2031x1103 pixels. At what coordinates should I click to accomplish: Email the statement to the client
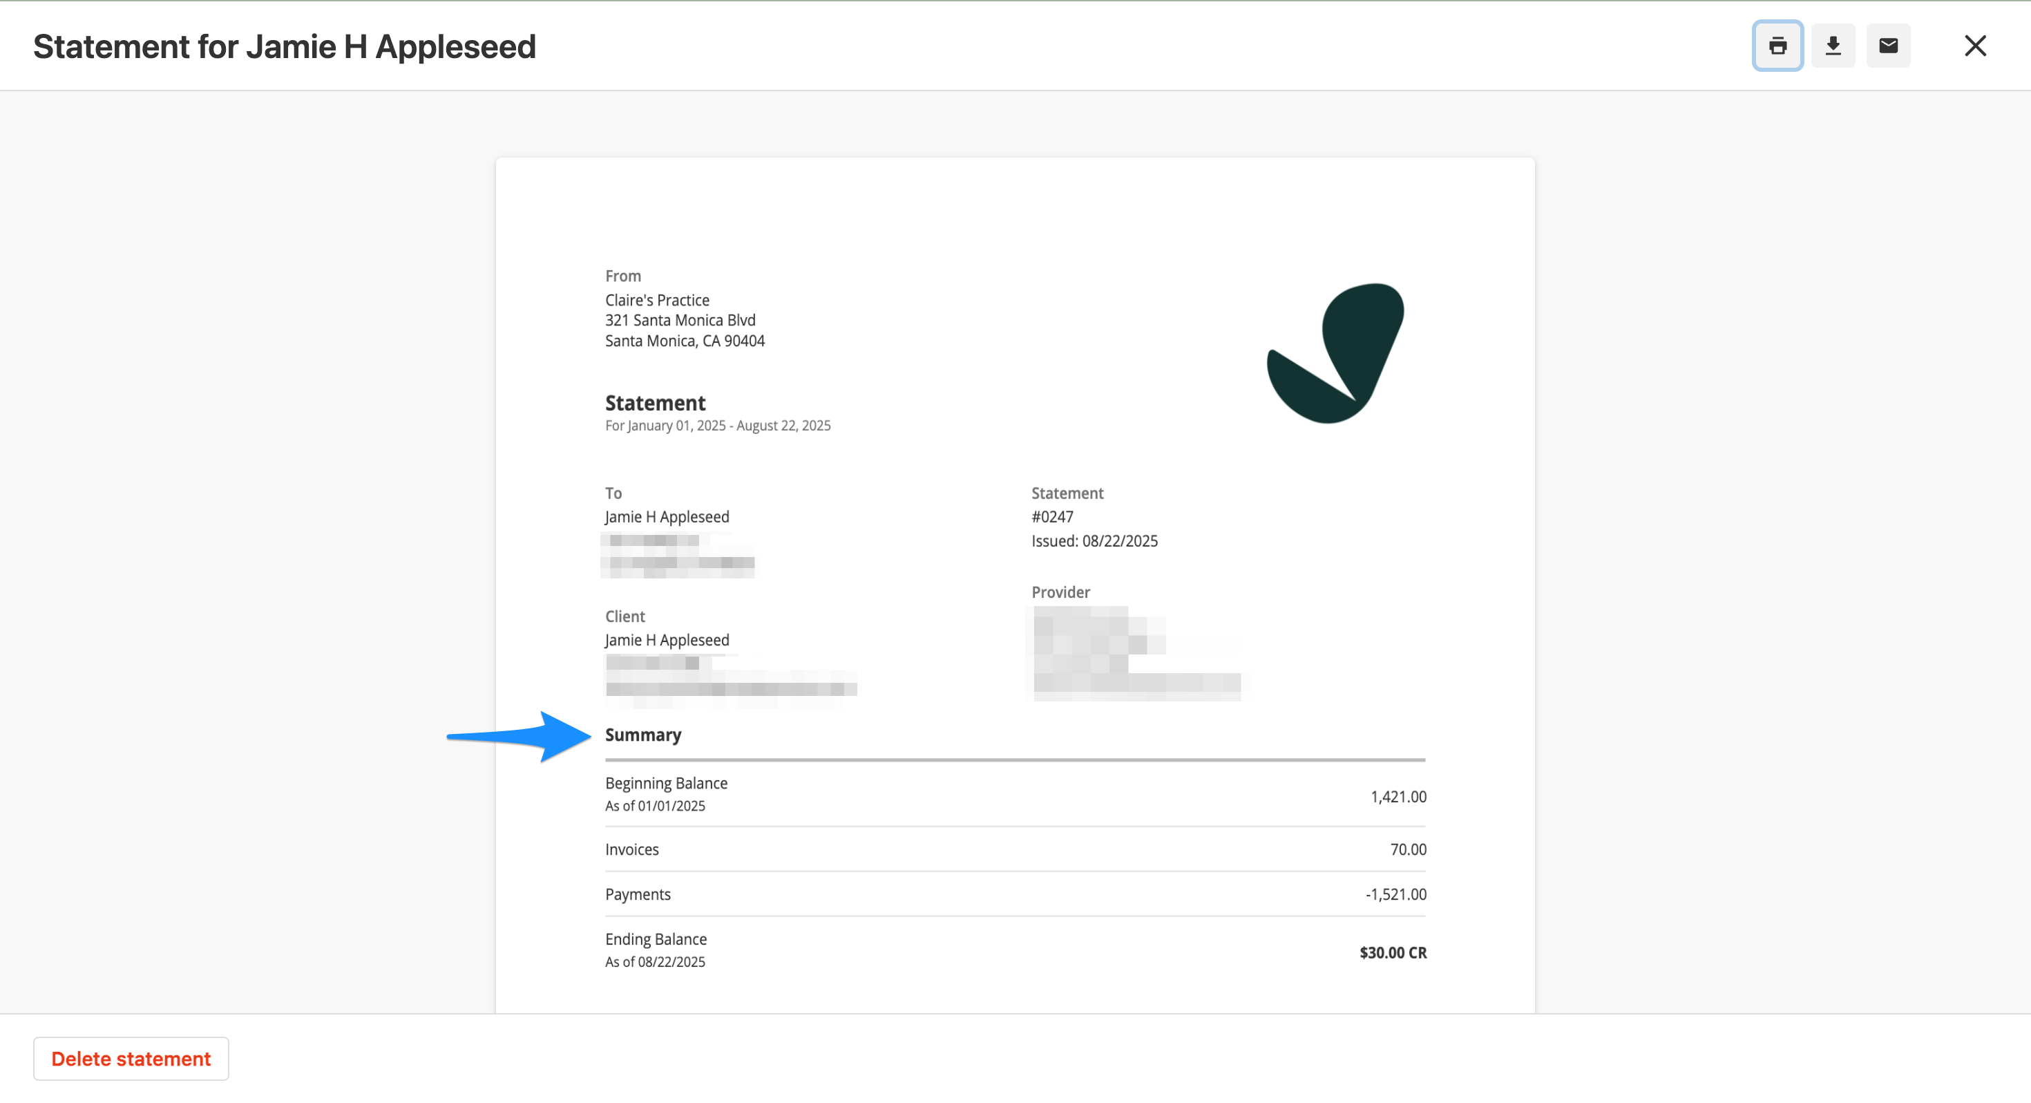pyautogui.click(x=1887, y=46)
